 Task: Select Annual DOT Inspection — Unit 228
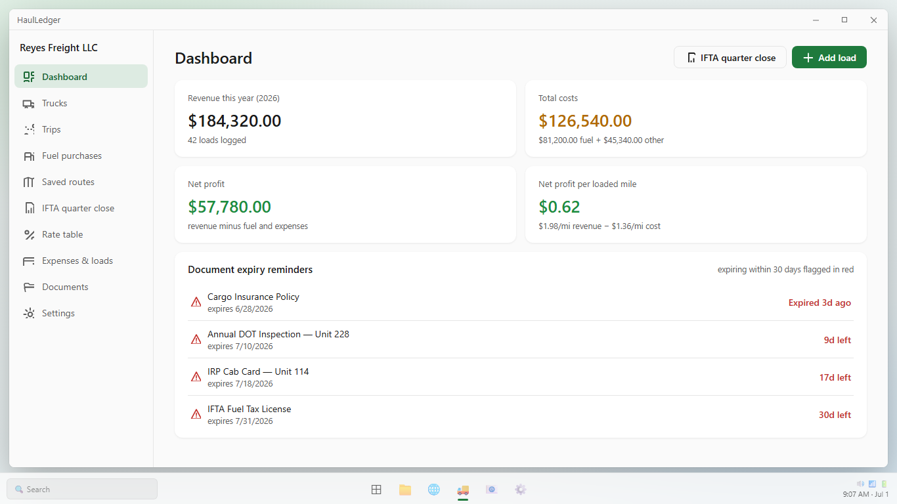point(521,340)
